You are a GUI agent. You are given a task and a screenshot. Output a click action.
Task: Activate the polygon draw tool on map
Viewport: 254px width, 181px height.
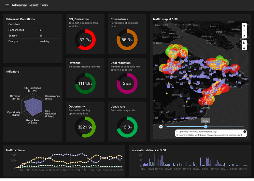[x=244, y=42]
